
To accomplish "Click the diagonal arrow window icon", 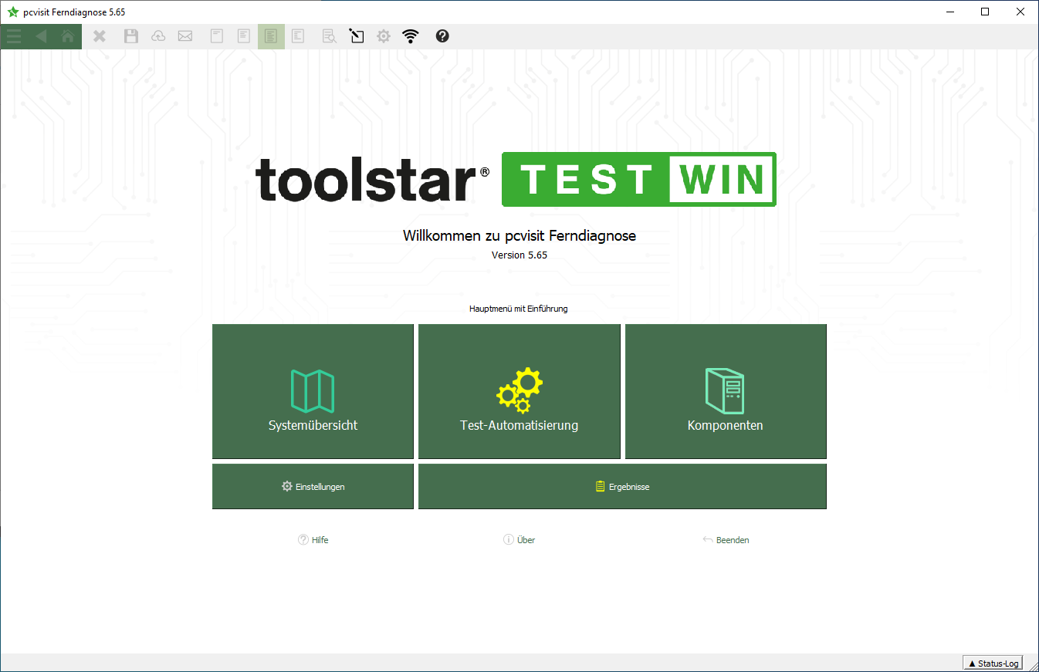I will [357, 36].
